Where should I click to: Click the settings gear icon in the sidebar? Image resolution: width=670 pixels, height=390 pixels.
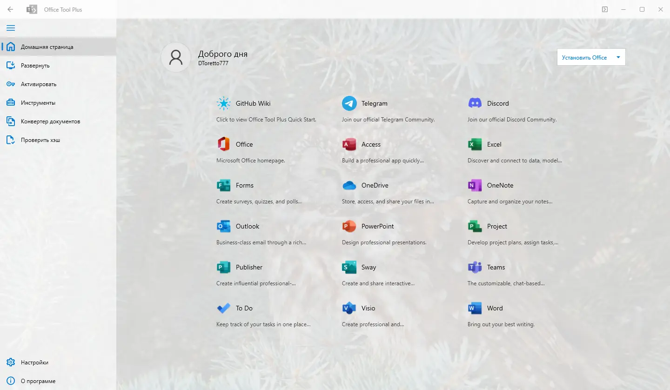point(11,363)
